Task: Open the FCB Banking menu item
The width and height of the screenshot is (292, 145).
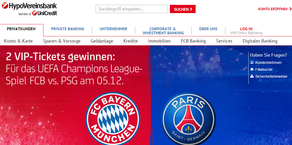Action: pos(193,41)
